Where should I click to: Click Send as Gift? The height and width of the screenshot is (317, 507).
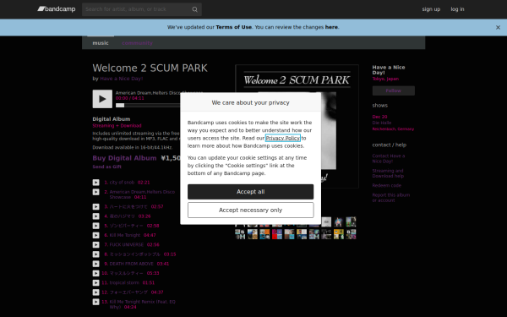[x=107, y=167]
